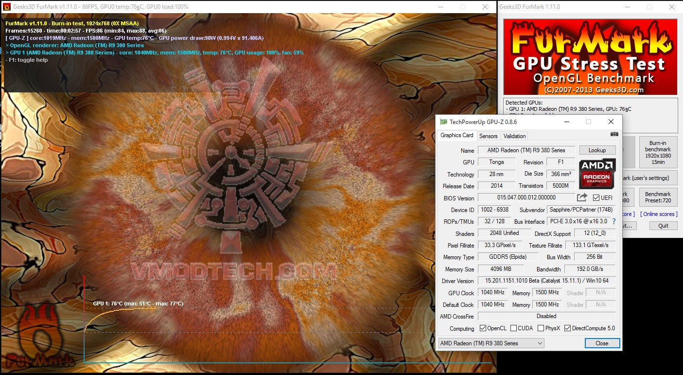Click the GPU-Z title bar app icon
The width and height of the screenshot is (683, 375).
coord(443,122)
